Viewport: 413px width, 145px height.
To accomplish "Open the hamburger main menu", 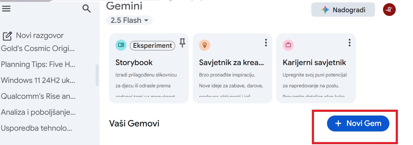I will [x=6, y=8].
